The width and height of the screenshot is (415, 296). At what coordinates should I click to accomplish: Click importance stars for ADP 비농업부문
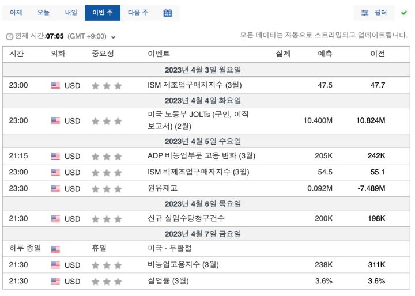tap(107, 157)
